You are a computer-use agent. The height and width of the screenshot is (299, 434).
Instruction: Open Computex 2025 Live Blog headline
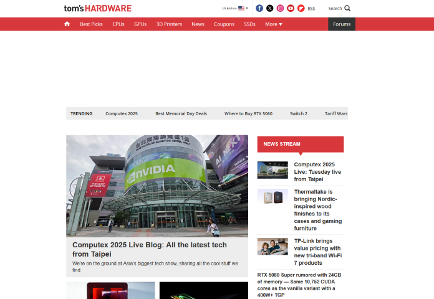click(150, 249)
